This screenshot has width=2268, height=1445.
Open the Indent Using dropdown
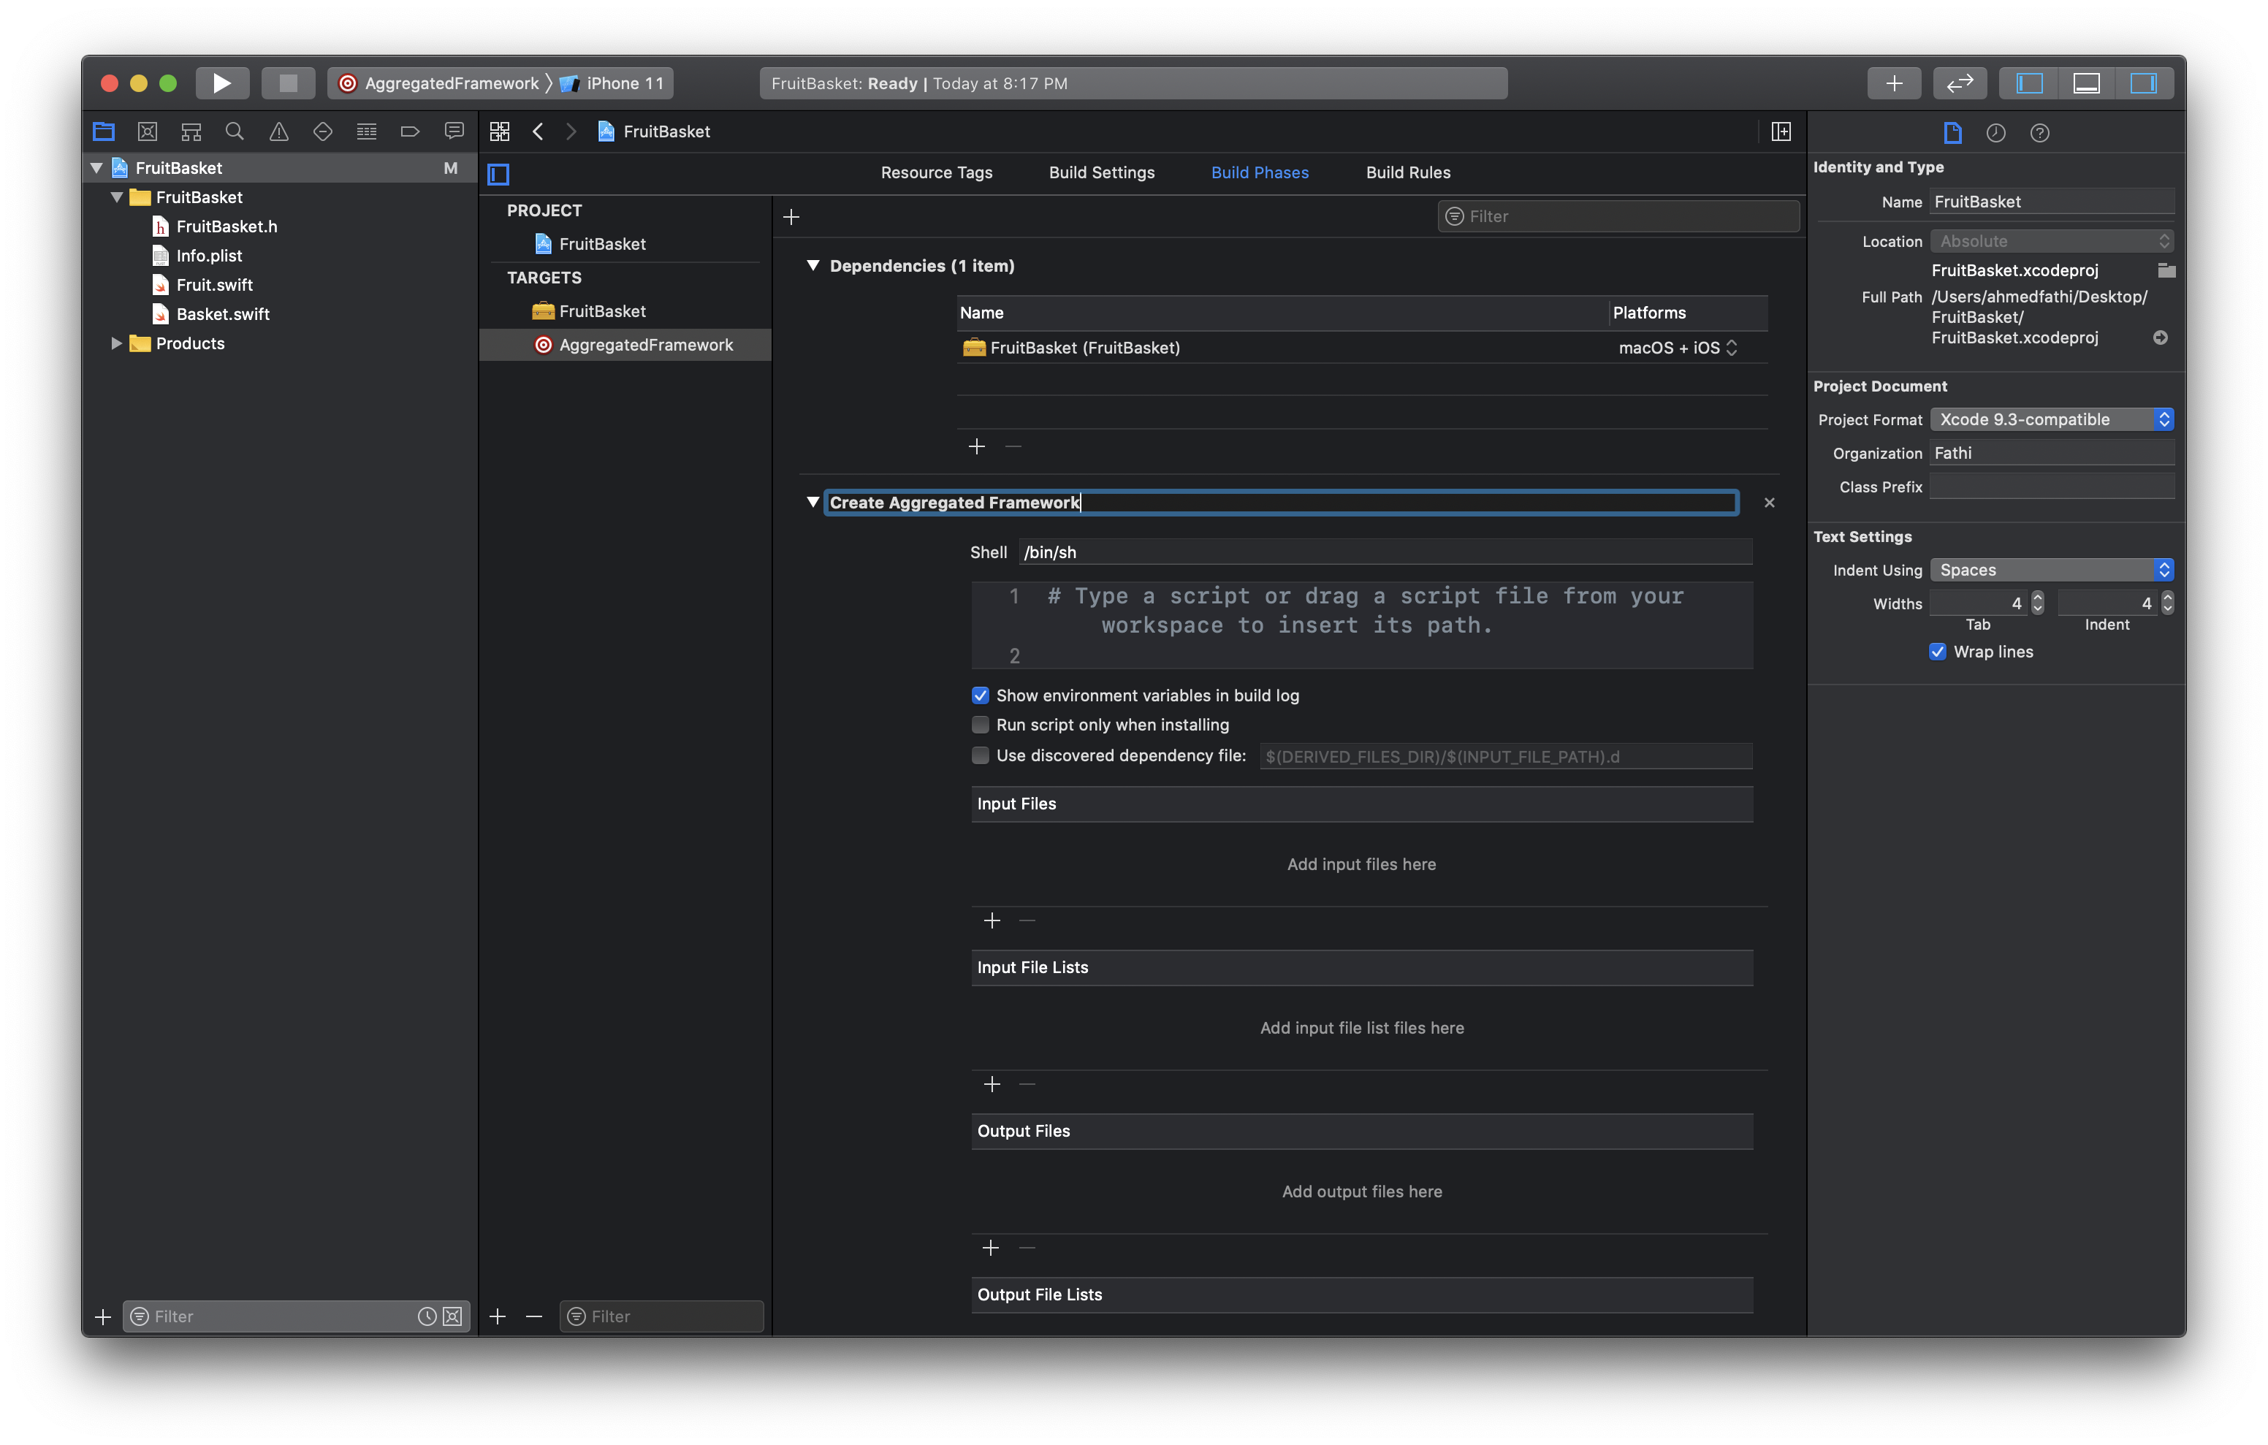[x=2052, y=570]
